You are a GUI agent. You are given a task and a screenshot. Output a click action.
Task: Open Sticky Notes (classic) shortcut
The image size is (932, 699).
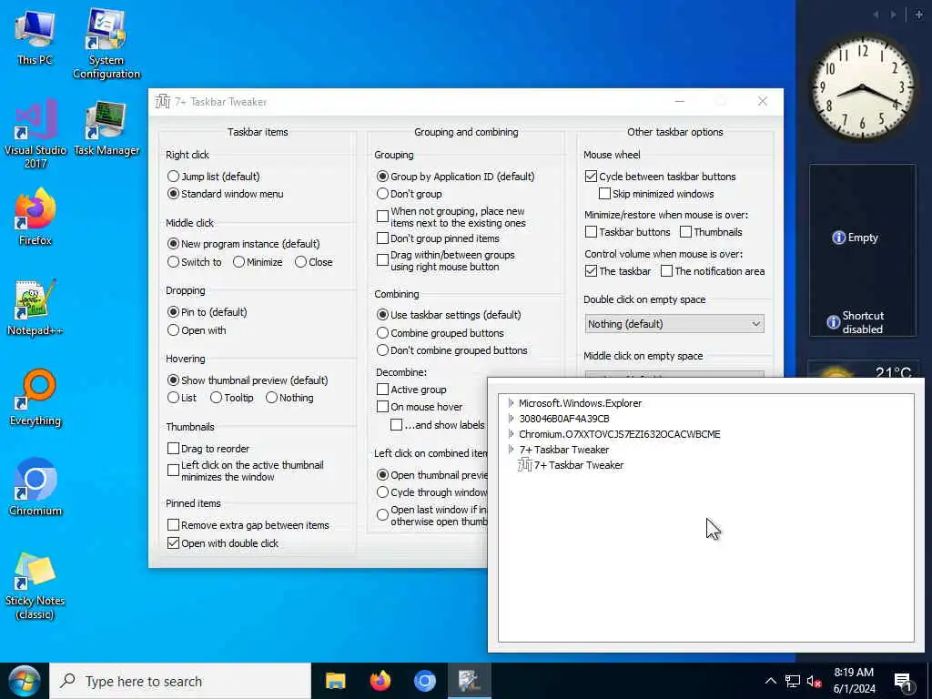35,585
